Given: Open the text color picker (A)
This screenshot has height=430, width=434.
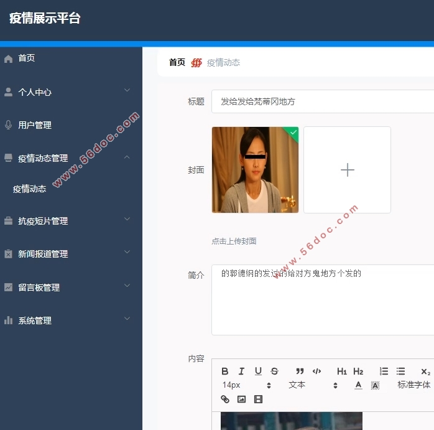Looking at the screenshot, I should 358,385.
